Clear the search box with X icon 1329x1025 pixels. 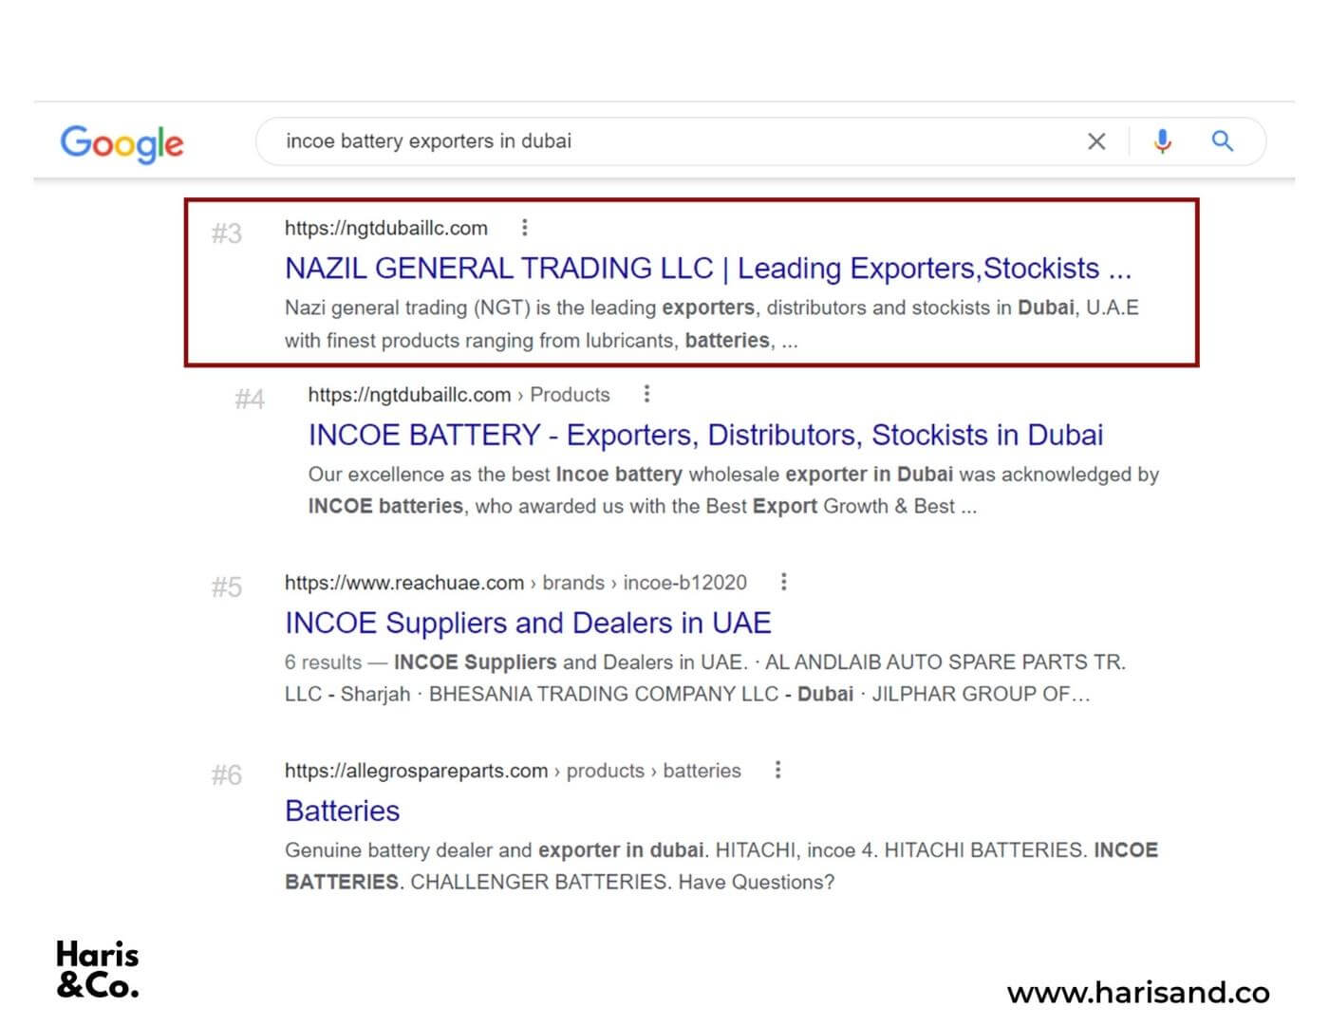tap(1096, 141)
